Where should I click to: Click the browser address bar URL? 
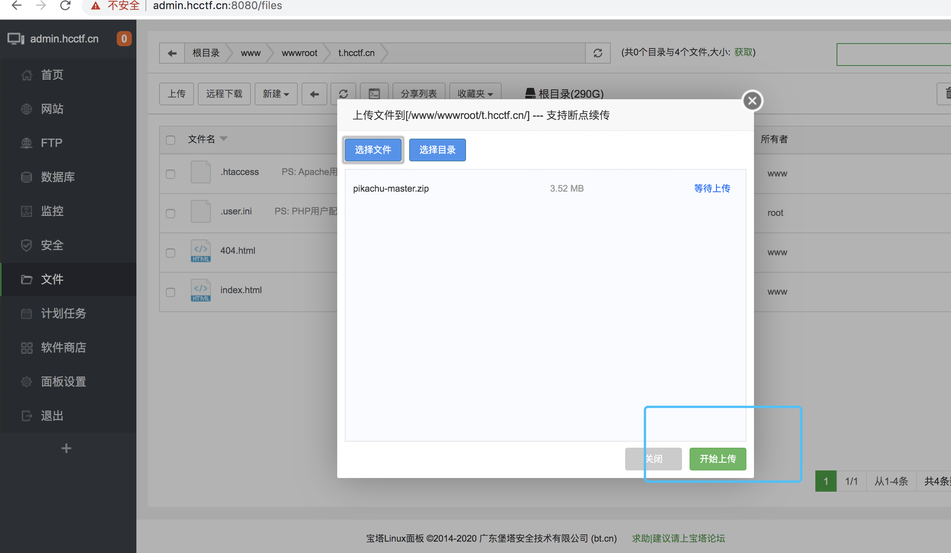(x=217, y=6)
